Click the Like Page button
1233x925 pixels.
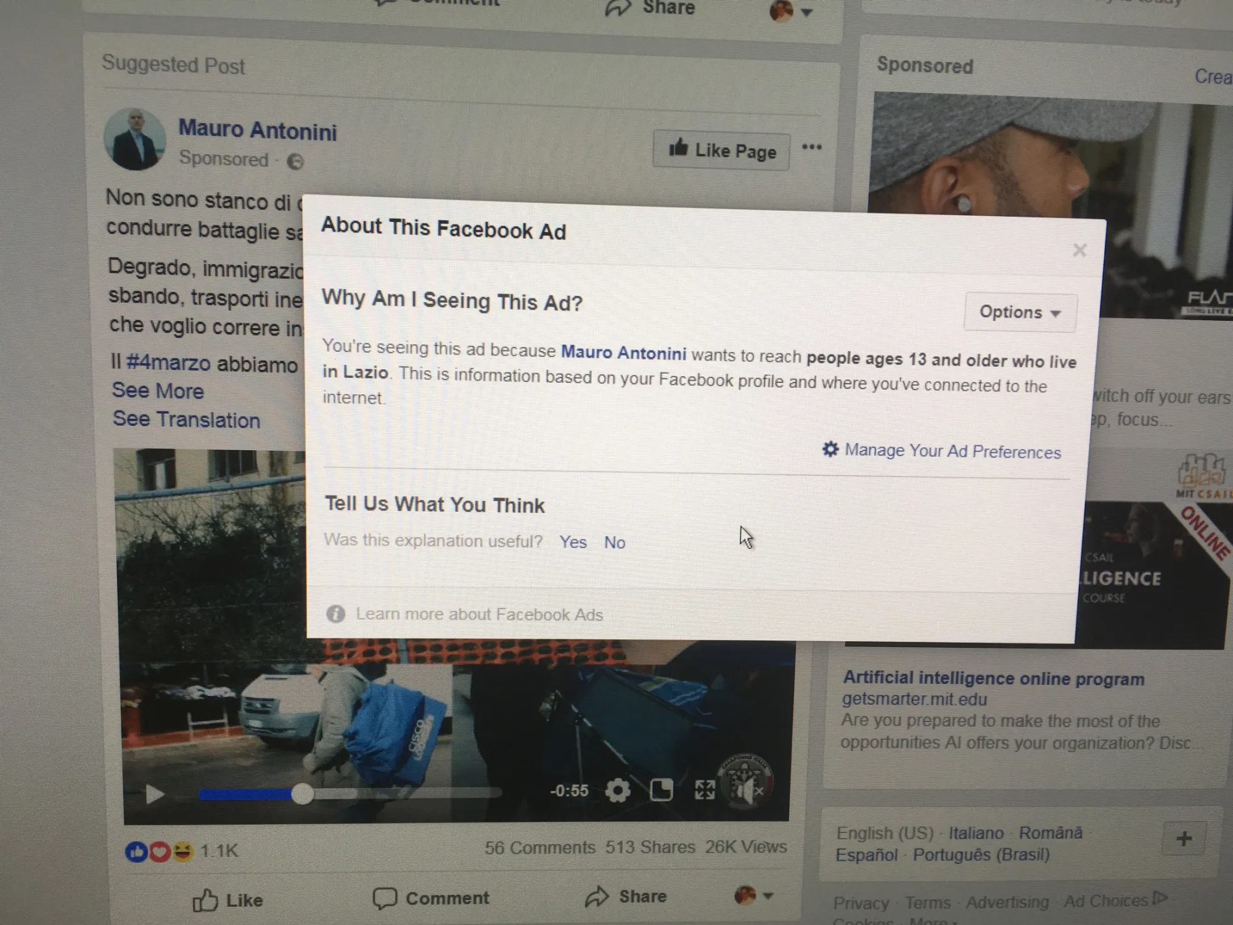721,150
